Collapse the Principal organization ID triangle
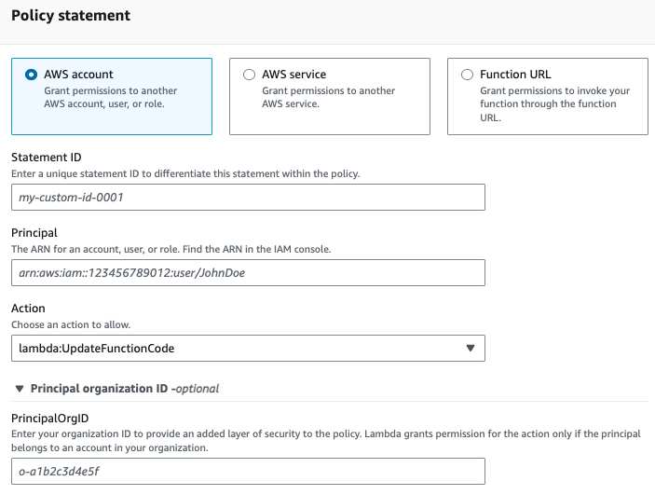 20,388
